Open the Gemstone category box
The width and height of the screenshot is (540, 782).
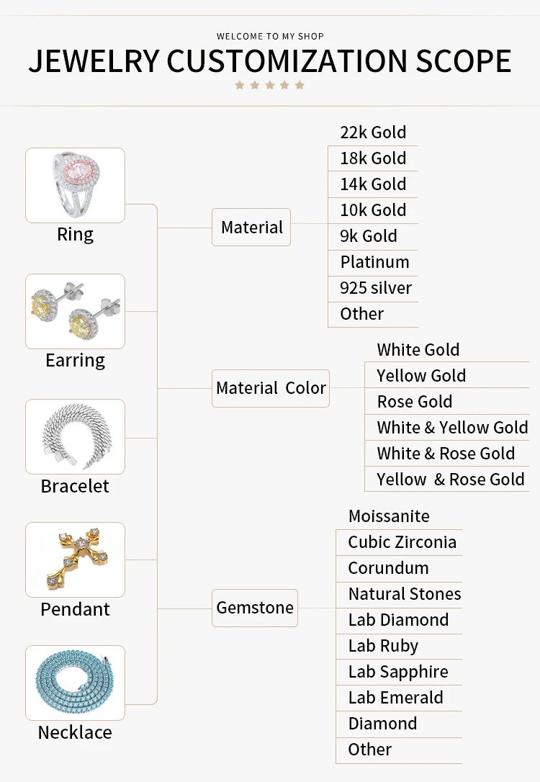coord(255,608)
